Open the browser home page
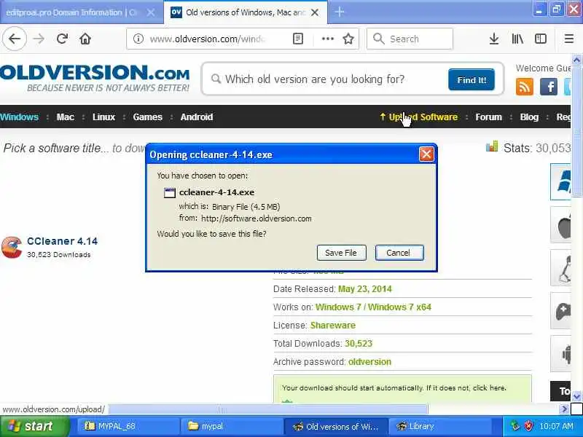 click(x=85, y=39)
